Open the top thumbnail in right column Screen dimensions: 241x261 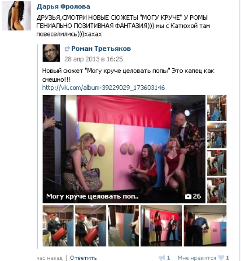point(217,108)
